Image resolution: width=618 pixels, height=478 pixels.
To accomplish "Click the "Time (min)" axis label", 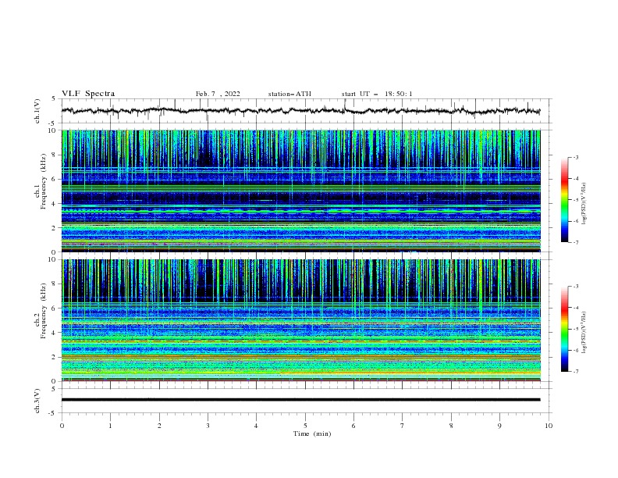I will coord(312,433).
